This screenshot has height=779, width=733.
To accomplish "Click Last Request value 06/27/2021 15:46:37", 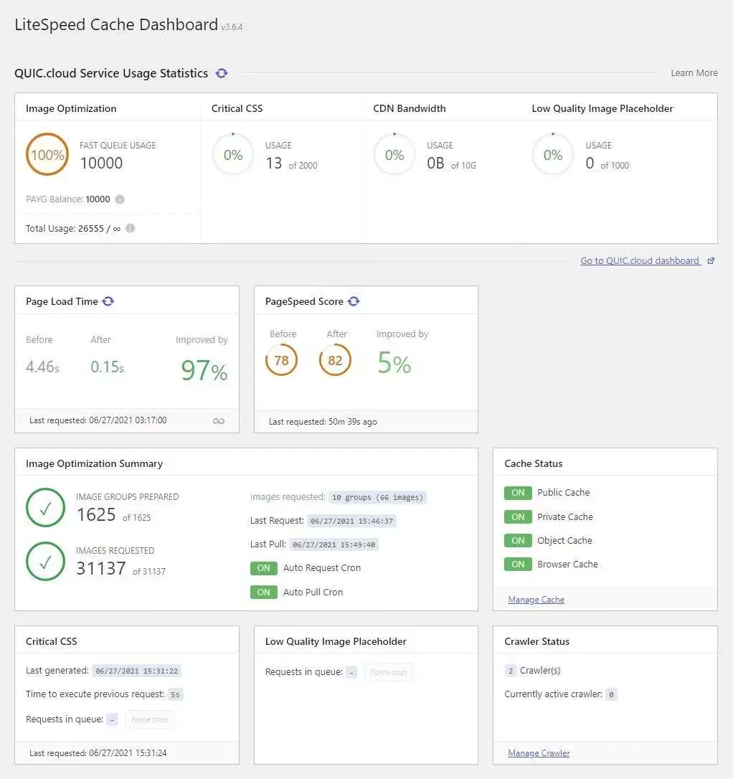I will click(x=351, y=521).
